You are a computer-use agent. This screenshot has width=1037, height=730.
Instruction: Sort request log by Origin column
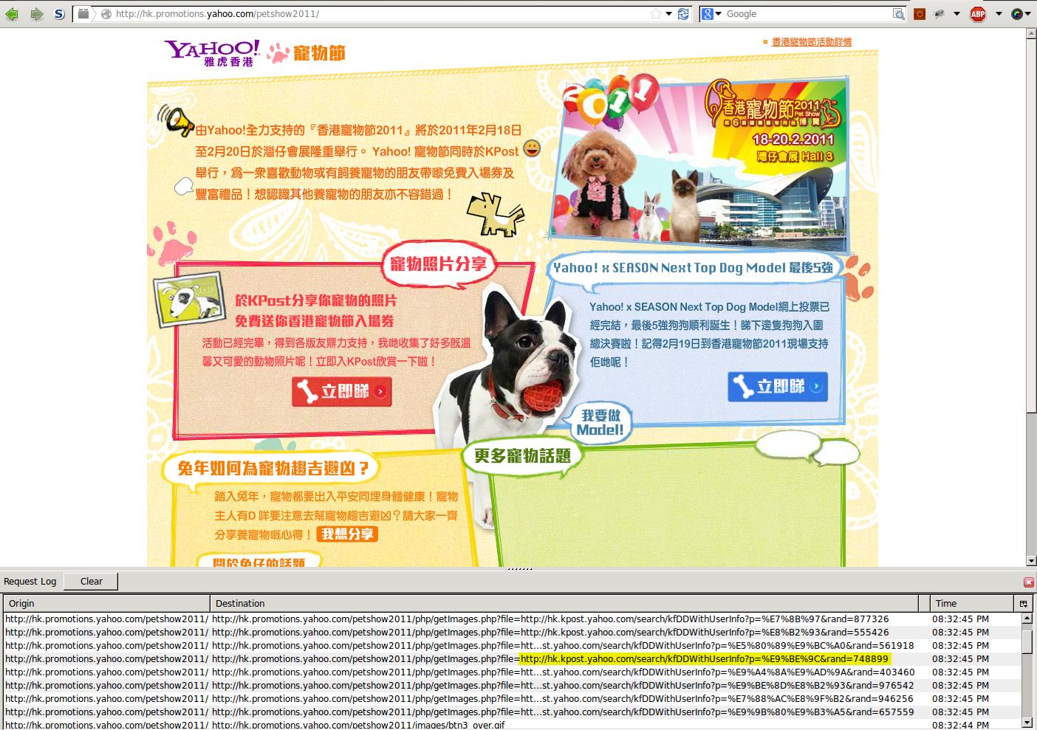(x=106, y=603)
